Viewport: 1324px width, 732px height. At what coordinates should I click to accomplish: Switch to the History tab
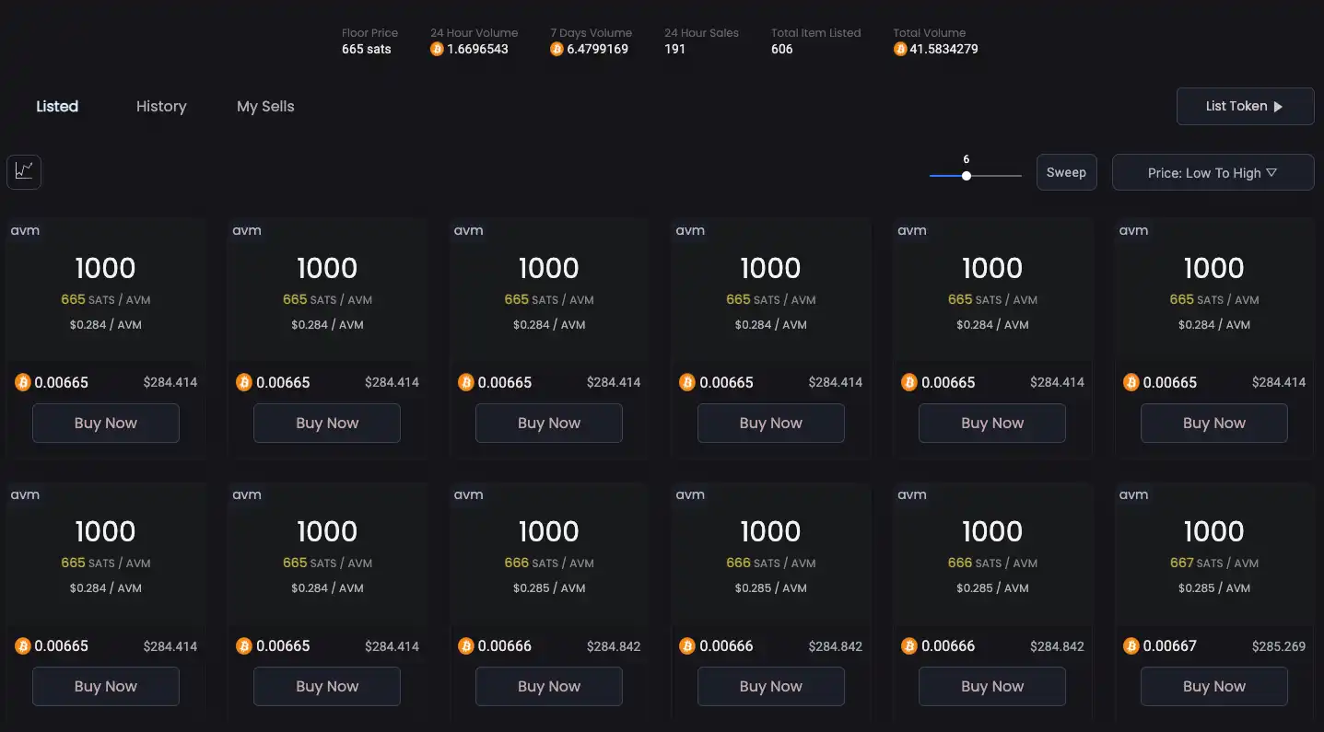(161, 107)
